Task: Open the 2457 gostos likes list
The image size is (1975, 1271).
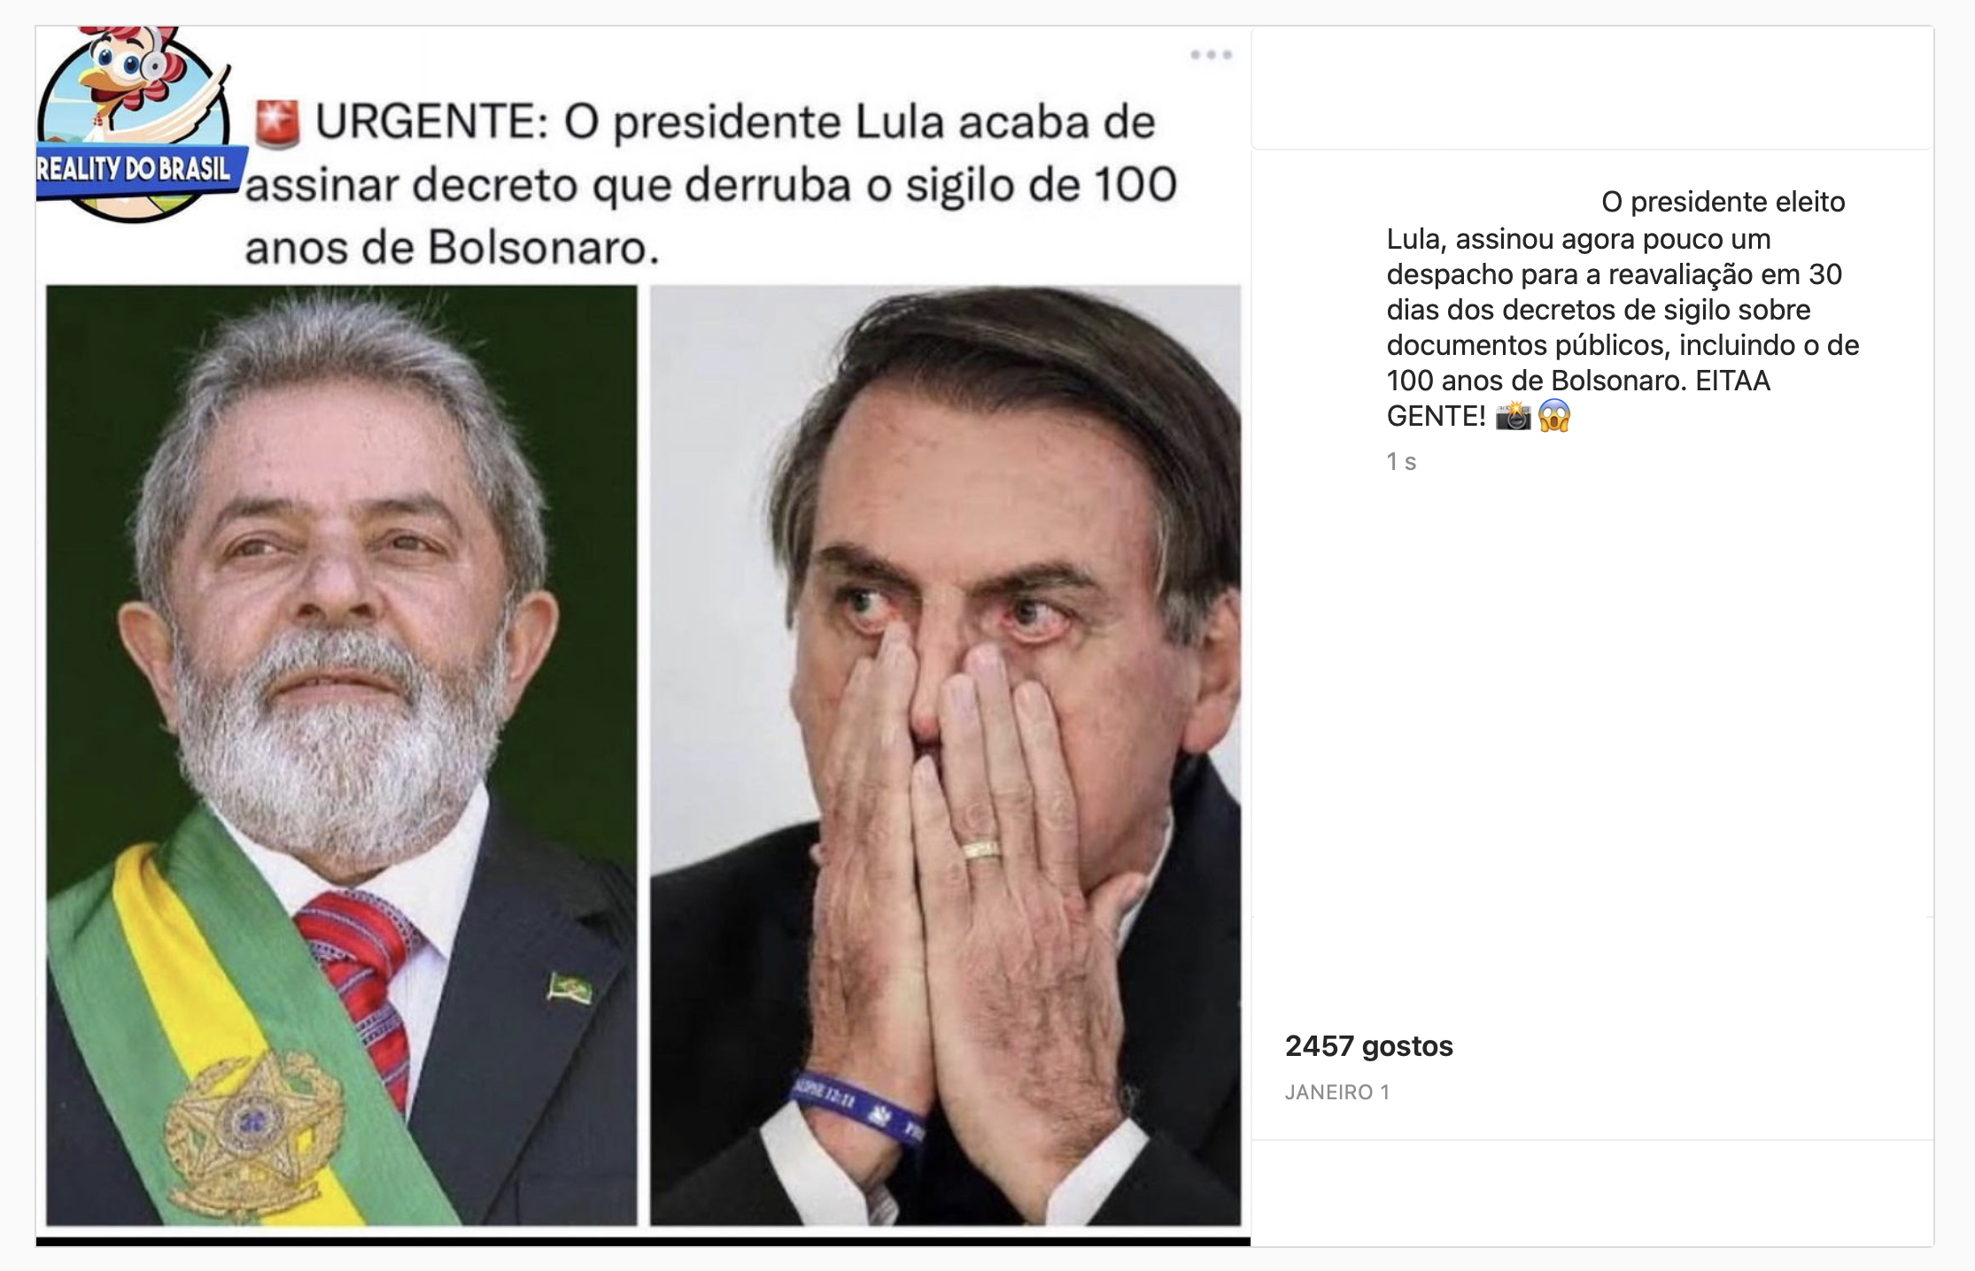Action: (1369, 1046)
